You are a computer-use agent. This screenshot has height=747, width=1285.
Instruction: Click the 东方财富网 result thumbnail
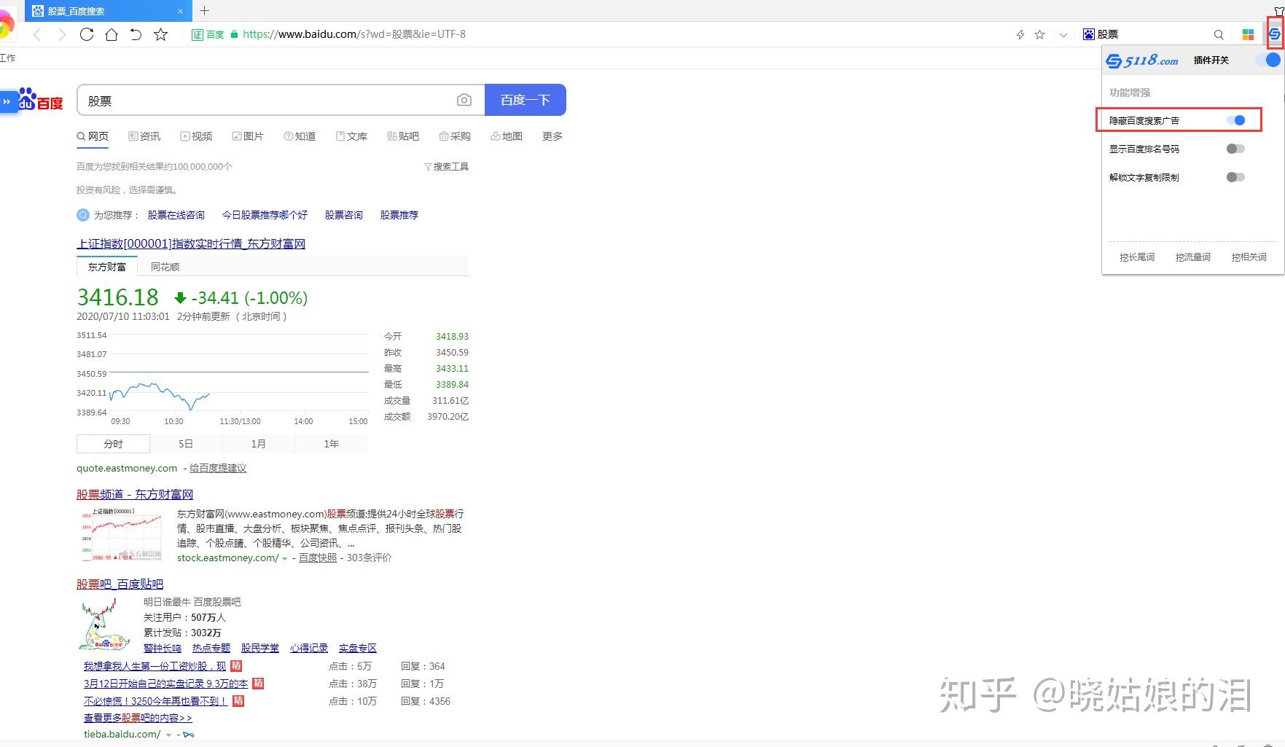pos(121,534)
